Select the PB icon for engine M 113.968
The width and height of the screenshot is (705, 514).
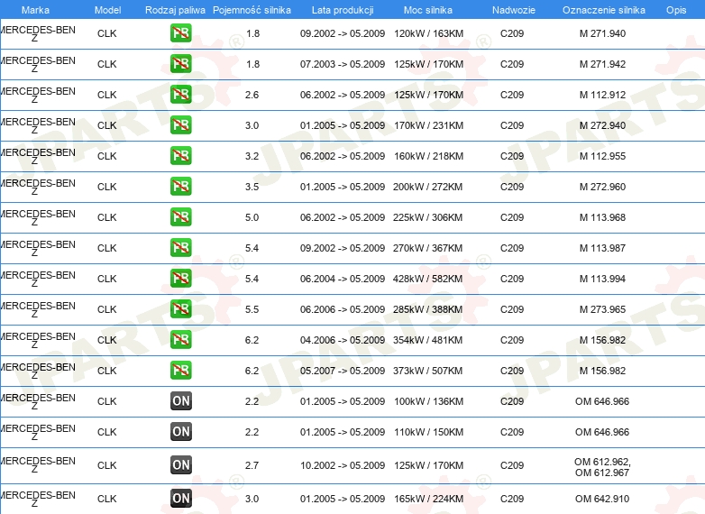[181, 217]
